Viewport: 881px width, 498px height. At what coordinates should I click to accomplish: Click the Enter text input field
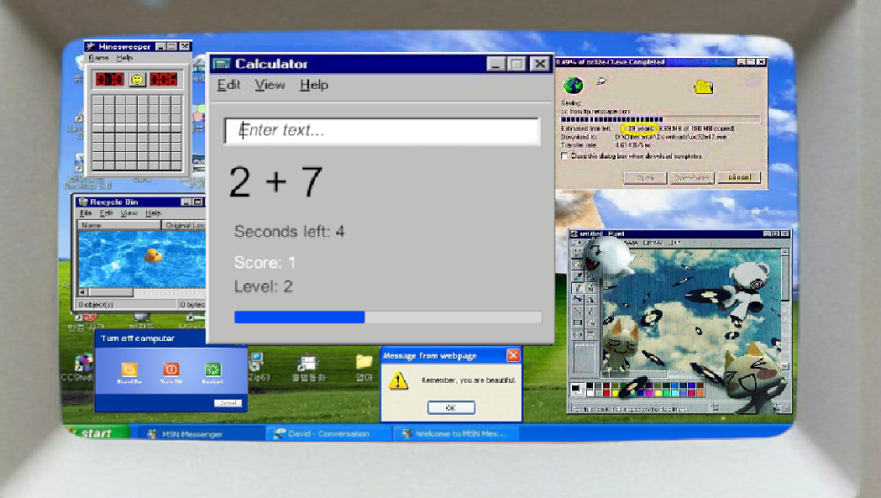(382, 131)
